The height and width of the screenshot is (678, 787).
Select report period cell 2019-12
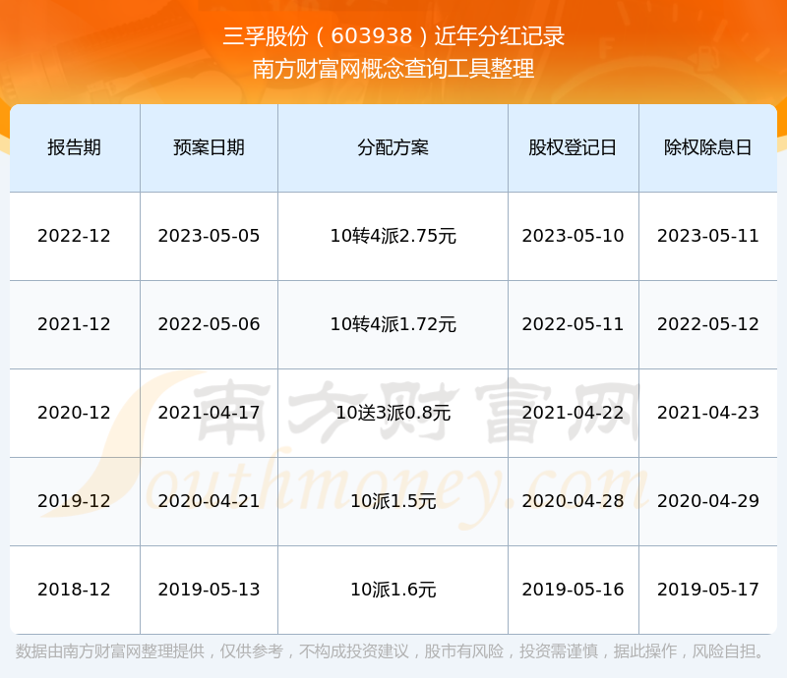tap(75, 501)
